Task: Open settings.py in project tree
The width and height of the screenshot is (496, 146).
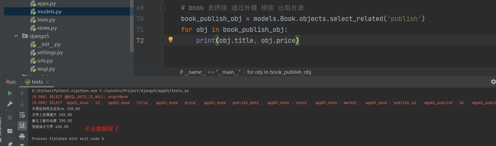Action: (50, 53)
